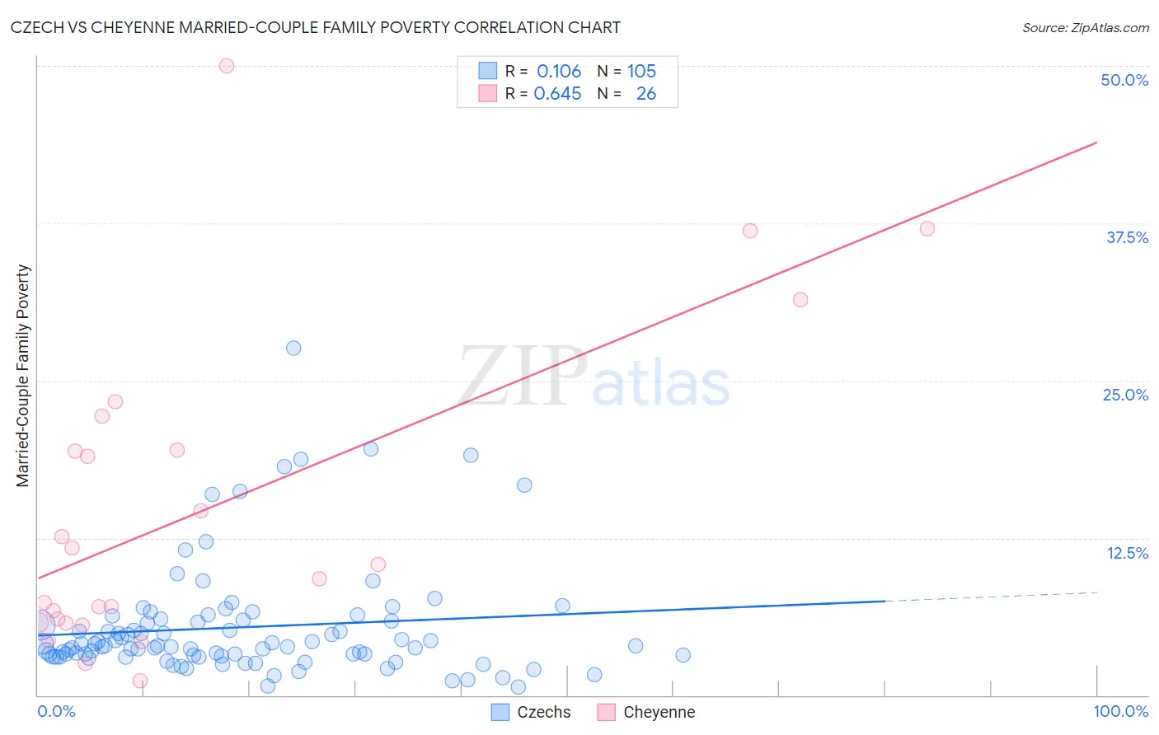Click the blue swatch beside R = 0.106

(x=488, y=71)
